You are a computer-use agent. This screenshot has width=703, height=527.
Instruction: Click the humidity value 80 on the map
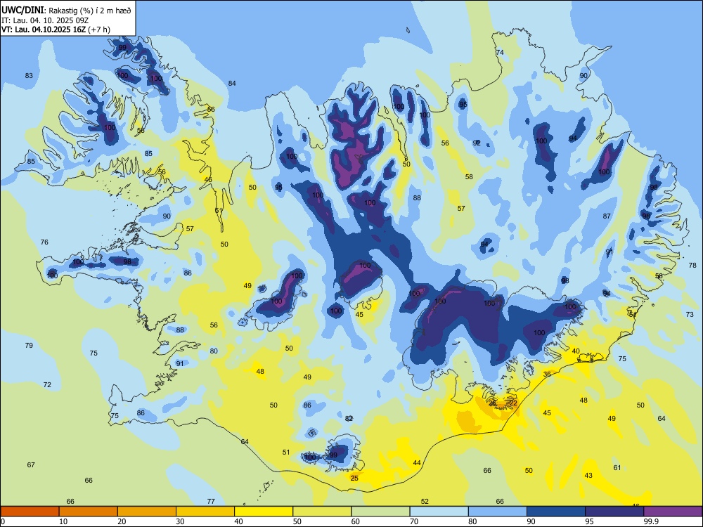click(214, 351)
